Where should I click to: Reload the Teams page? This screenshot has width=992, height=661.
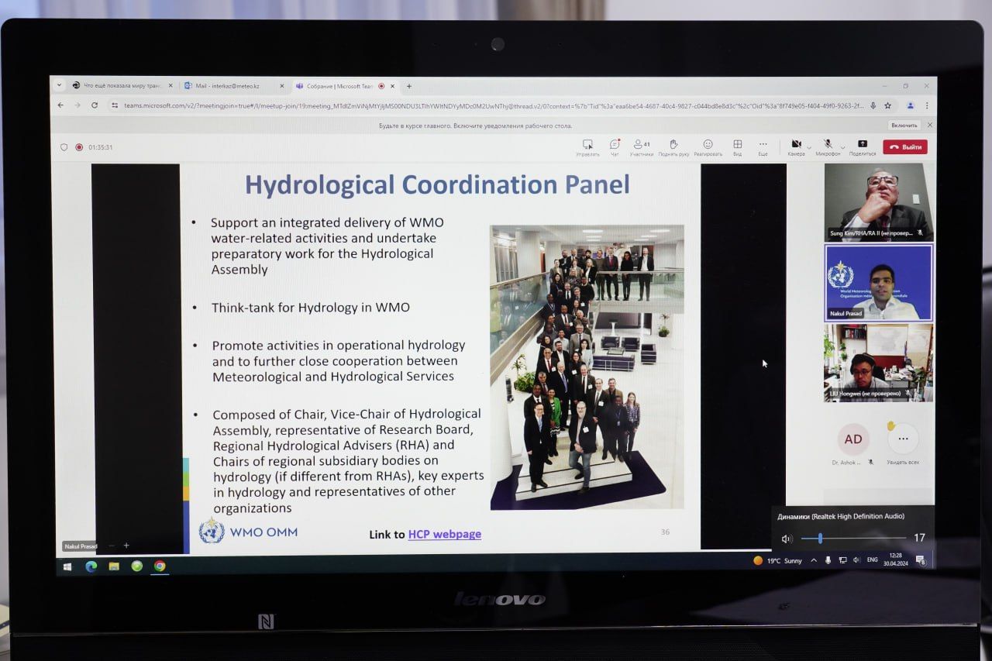pos(95,105)
